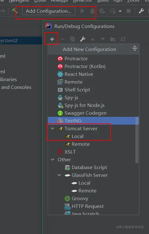Open the Code menu
Image resolution: width=149 pixels, height=234 pixels.
[x=40, y=1]
